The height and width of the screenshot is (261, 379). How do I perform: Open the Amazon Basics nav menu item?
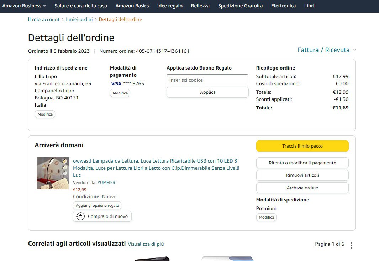132,6
